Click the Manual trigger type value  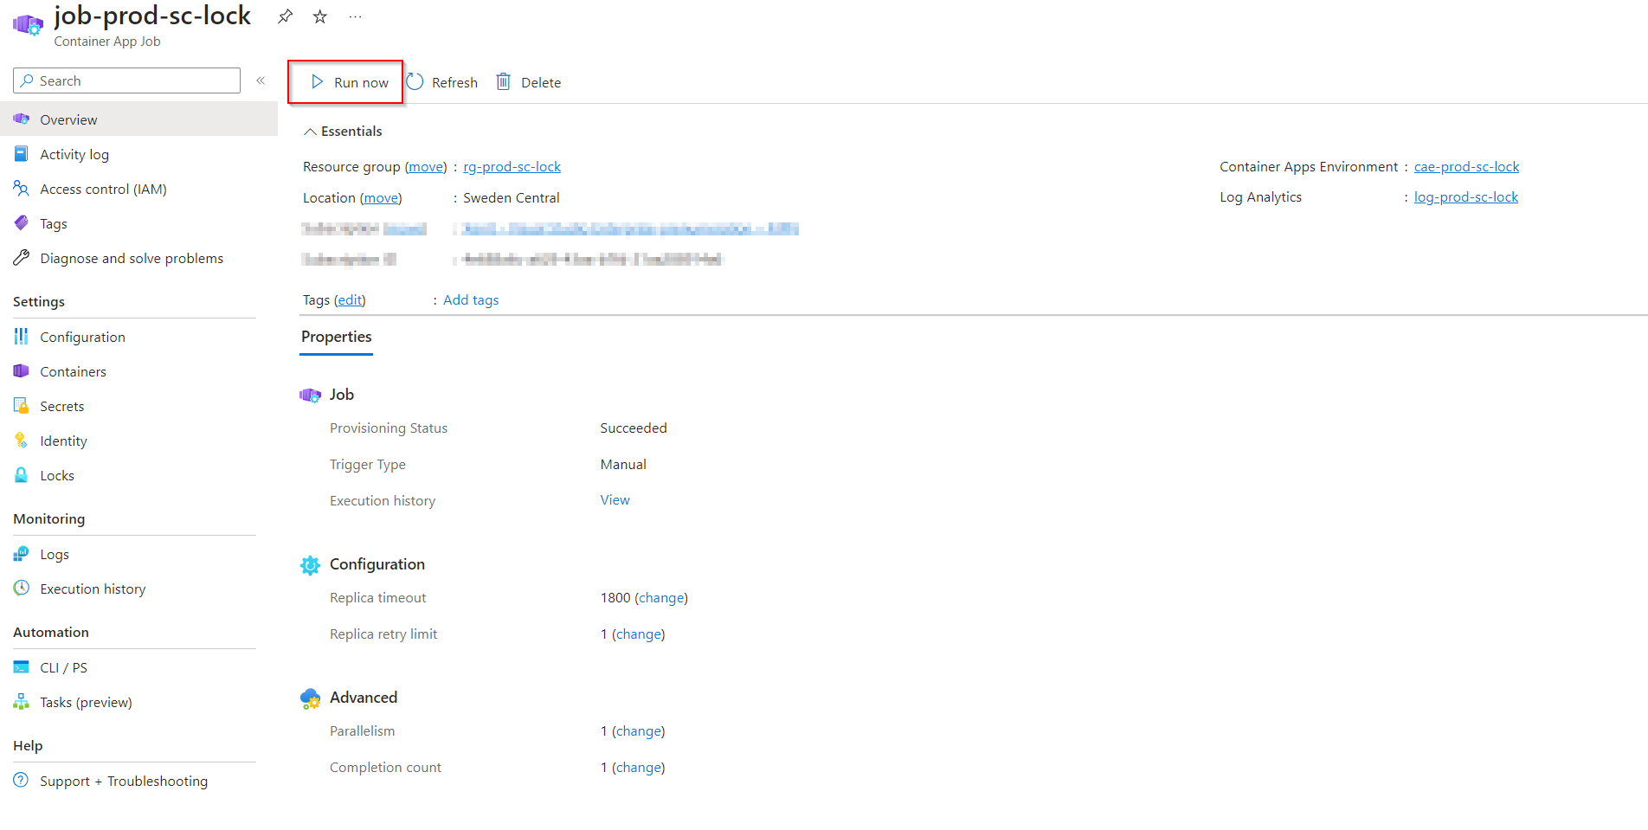[x=623, y=464]
